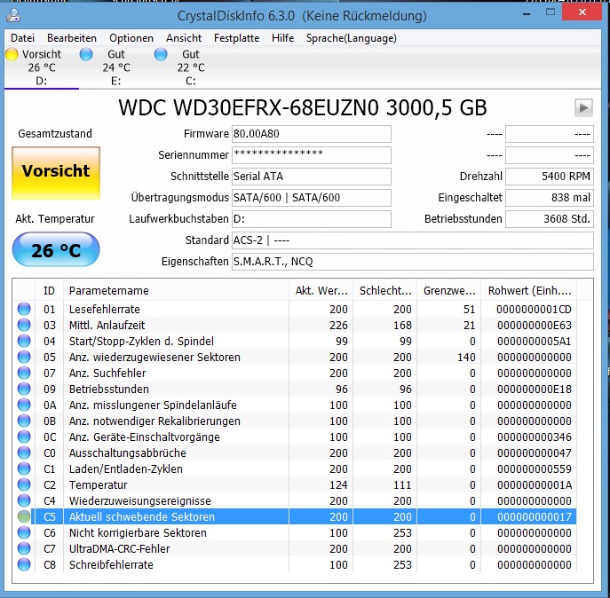Click the Firmware field 80.00A80
This screenshot has height=598, width=610.
[312, 134]
